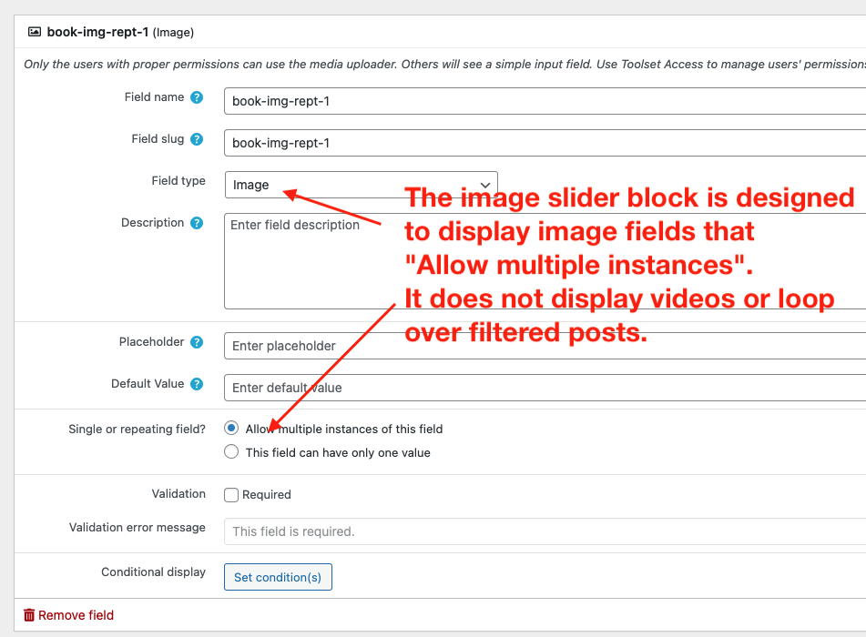
Task: Click the trash icon next to Remove field
Action: click(29, 615)
